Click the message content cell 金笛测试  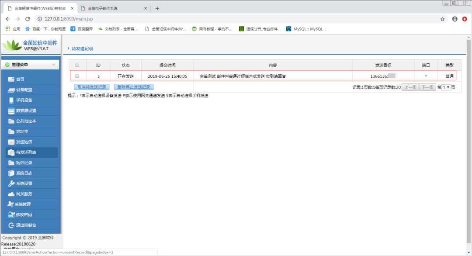click(273, 76)
